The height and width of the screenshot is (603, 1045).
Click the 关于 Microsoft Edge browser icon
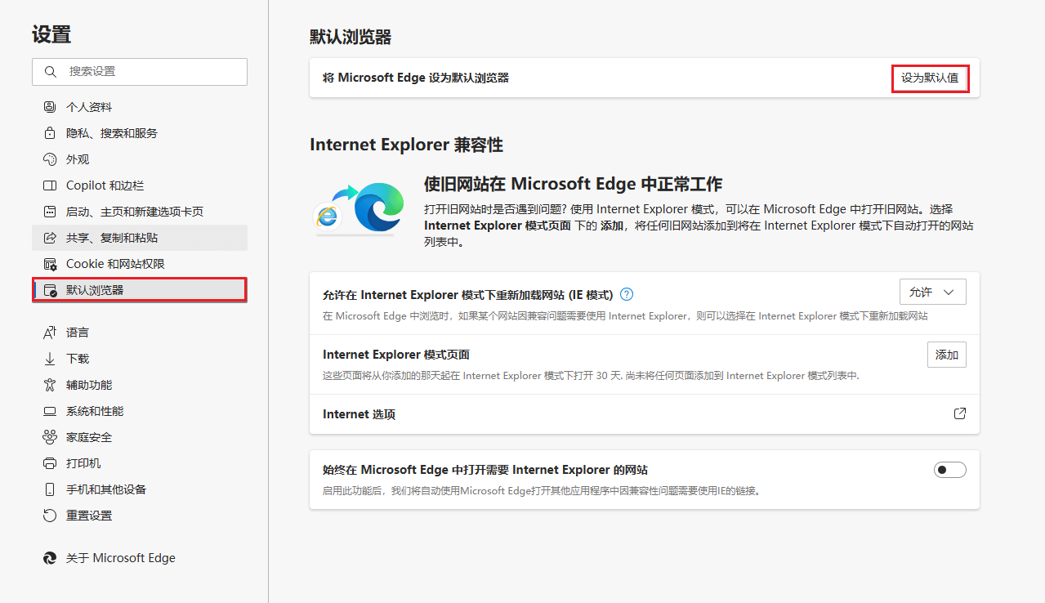(x=49, y=557)
